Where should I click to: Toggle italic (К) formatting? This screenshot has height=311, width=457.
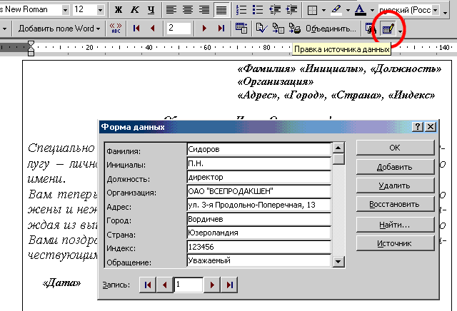pos(135,10)
